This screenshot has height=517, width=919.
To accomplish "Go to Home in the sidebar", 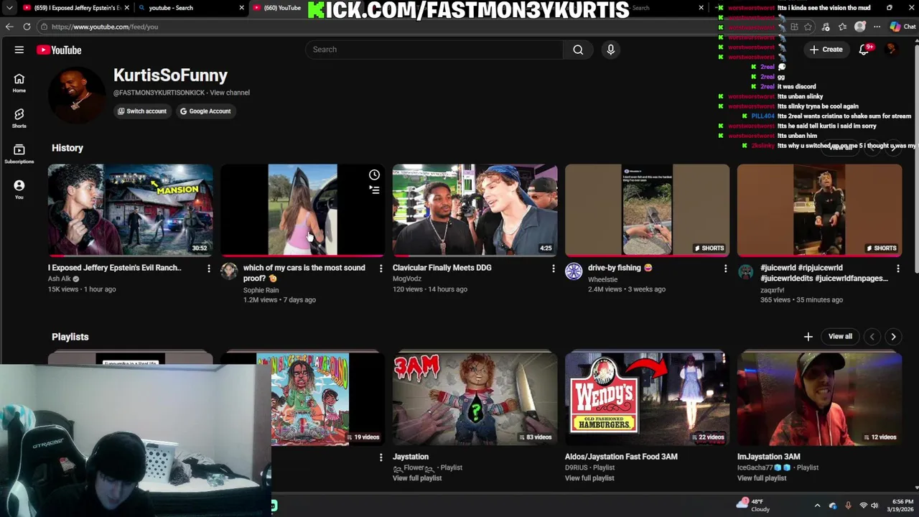I will click(x=19, y=83).
